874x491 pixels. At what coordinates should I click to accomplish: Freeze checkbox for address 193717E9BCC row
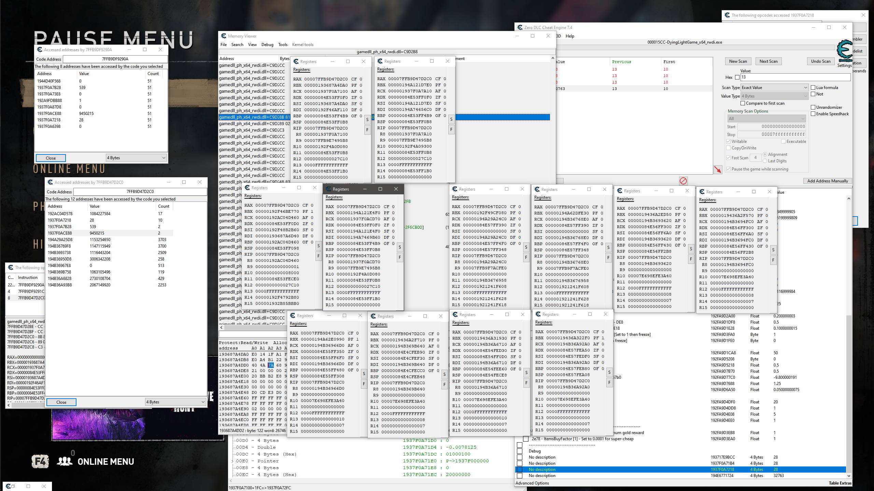520,457
